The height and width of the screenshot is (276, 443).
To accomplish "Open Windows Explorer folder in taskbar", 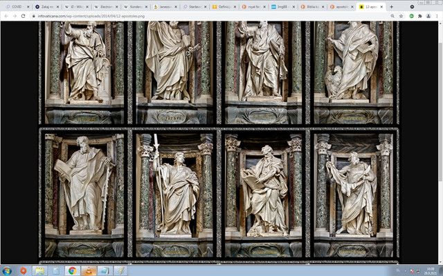I will click(39, 271).
